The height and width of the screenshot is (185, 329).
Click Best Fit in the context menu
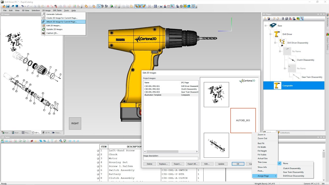pos(265,143)
